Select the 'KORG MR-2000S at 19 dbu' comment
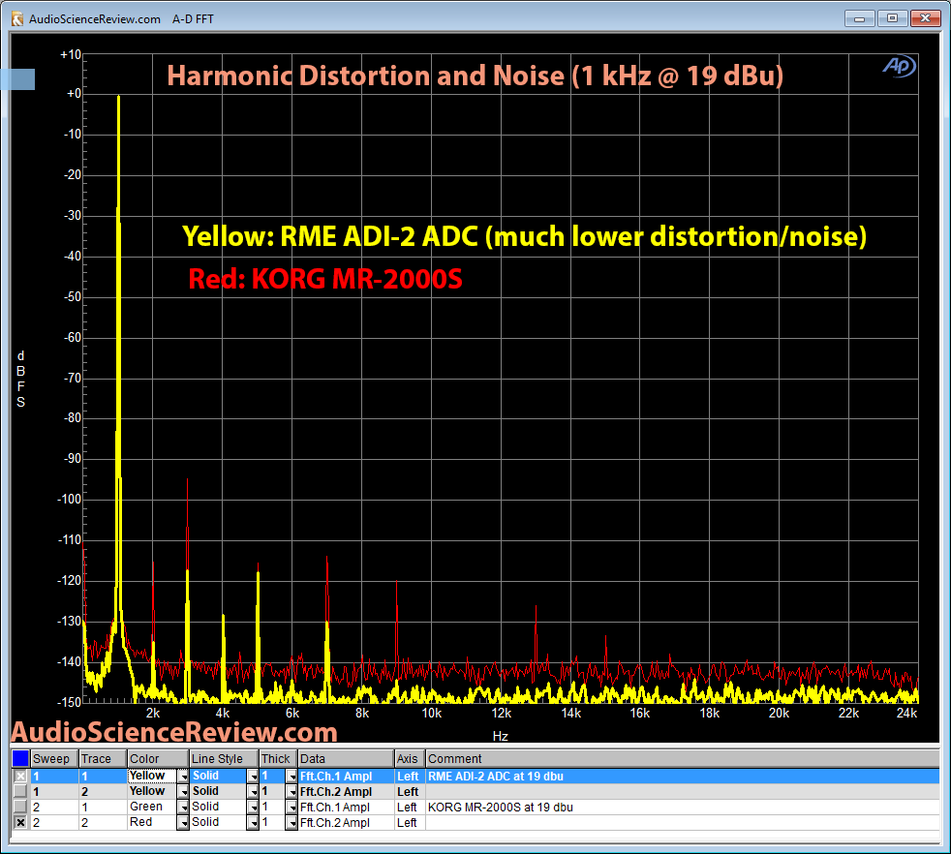Viewport: 951px width, 854px height. click(501, 808)
